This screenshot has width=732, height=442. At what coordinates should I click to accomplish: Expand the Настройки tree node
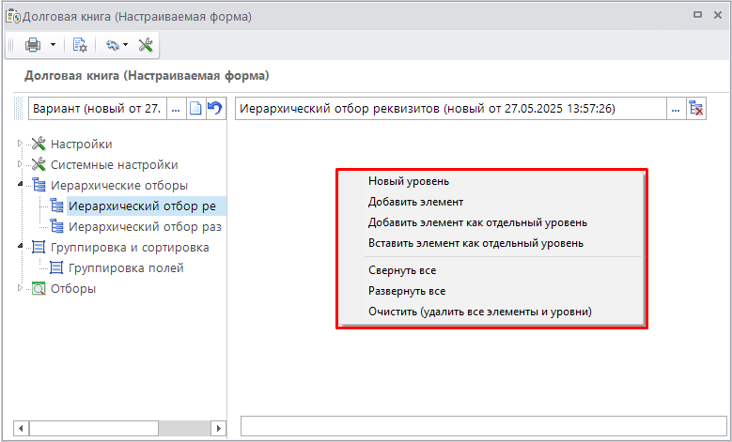(22, 144)
